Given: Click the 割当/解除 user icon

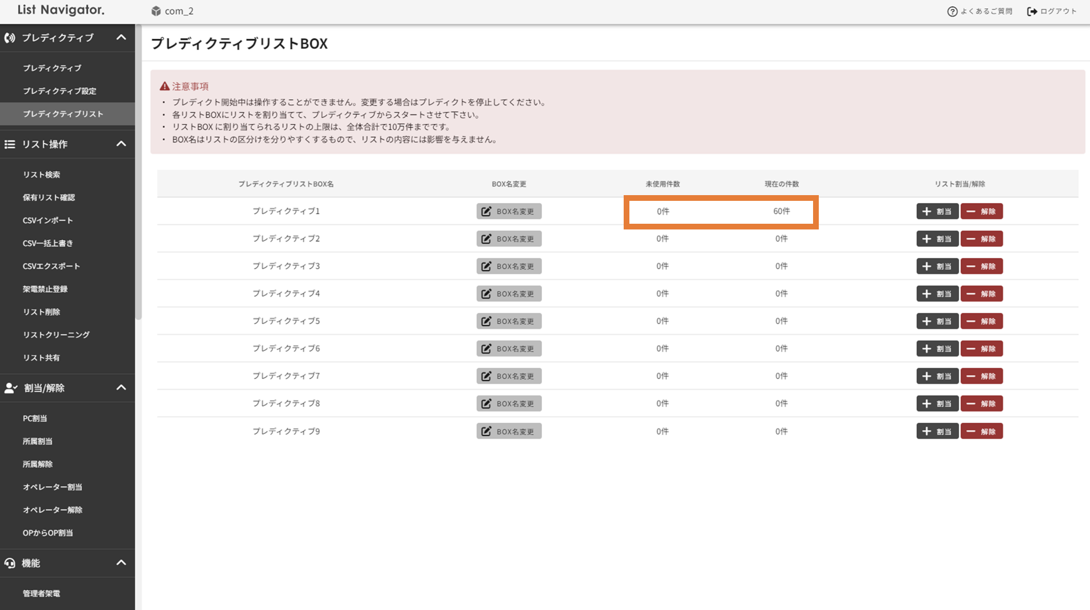Looking at the screenshot, I should click(10, 388).
